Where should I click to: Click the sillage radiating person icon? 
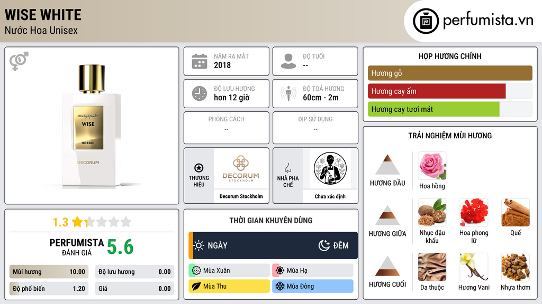(288, 93)
